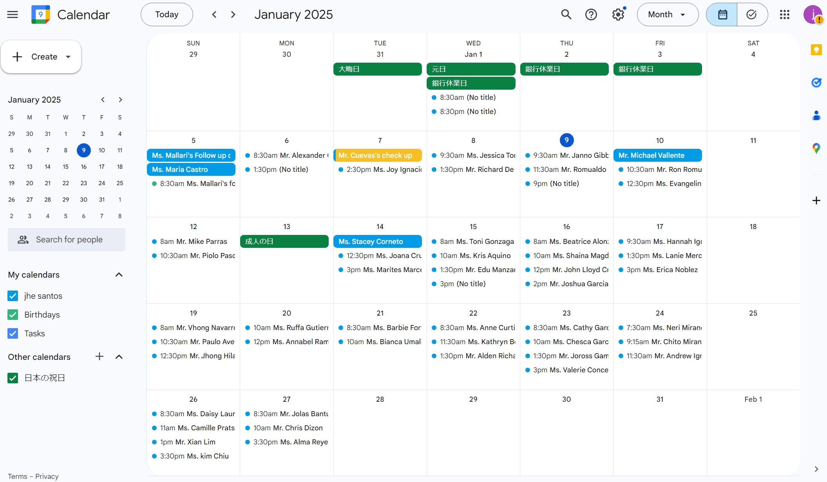Open the Month view dropdown
Screen dimensions: 827x482
(x=667, y=14)
